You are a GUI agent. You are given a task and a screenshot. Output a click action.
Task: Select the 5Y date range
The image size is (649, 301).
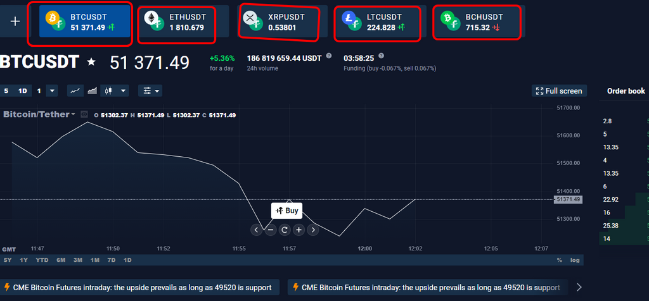pyautogui.click(x=8, y=260)
